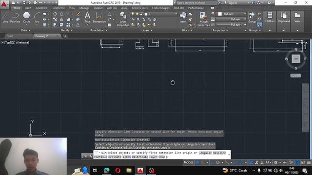This screenshot has height=175, width=312.
Task: Click the Group tool
Action: tap(252, 17)
